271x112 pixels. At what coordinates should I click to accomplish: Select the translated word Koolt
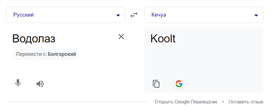[163, 38]
